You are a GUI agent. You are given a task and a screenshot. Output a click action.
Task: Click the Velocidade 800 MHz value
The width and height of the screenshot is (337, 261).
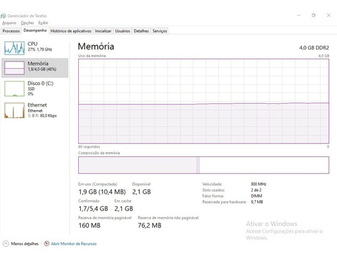(259, 184)
